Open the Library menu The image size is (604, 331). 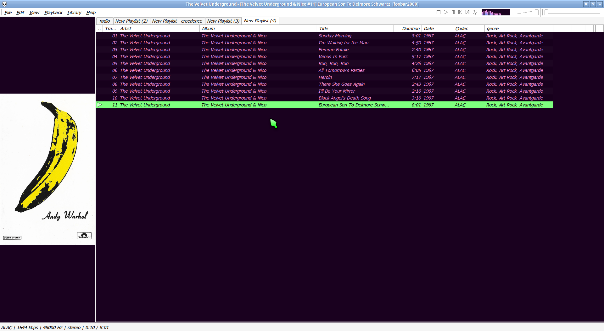[74, 13]
